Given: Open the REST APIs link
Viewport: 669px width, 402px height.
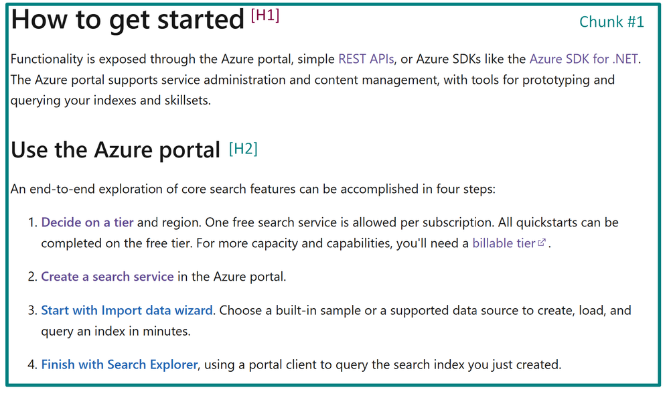Looking at the screenshot, I should point(366,58).
